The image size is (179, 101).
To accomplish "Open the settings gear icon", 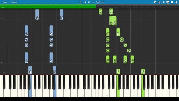I will point(155,2).
